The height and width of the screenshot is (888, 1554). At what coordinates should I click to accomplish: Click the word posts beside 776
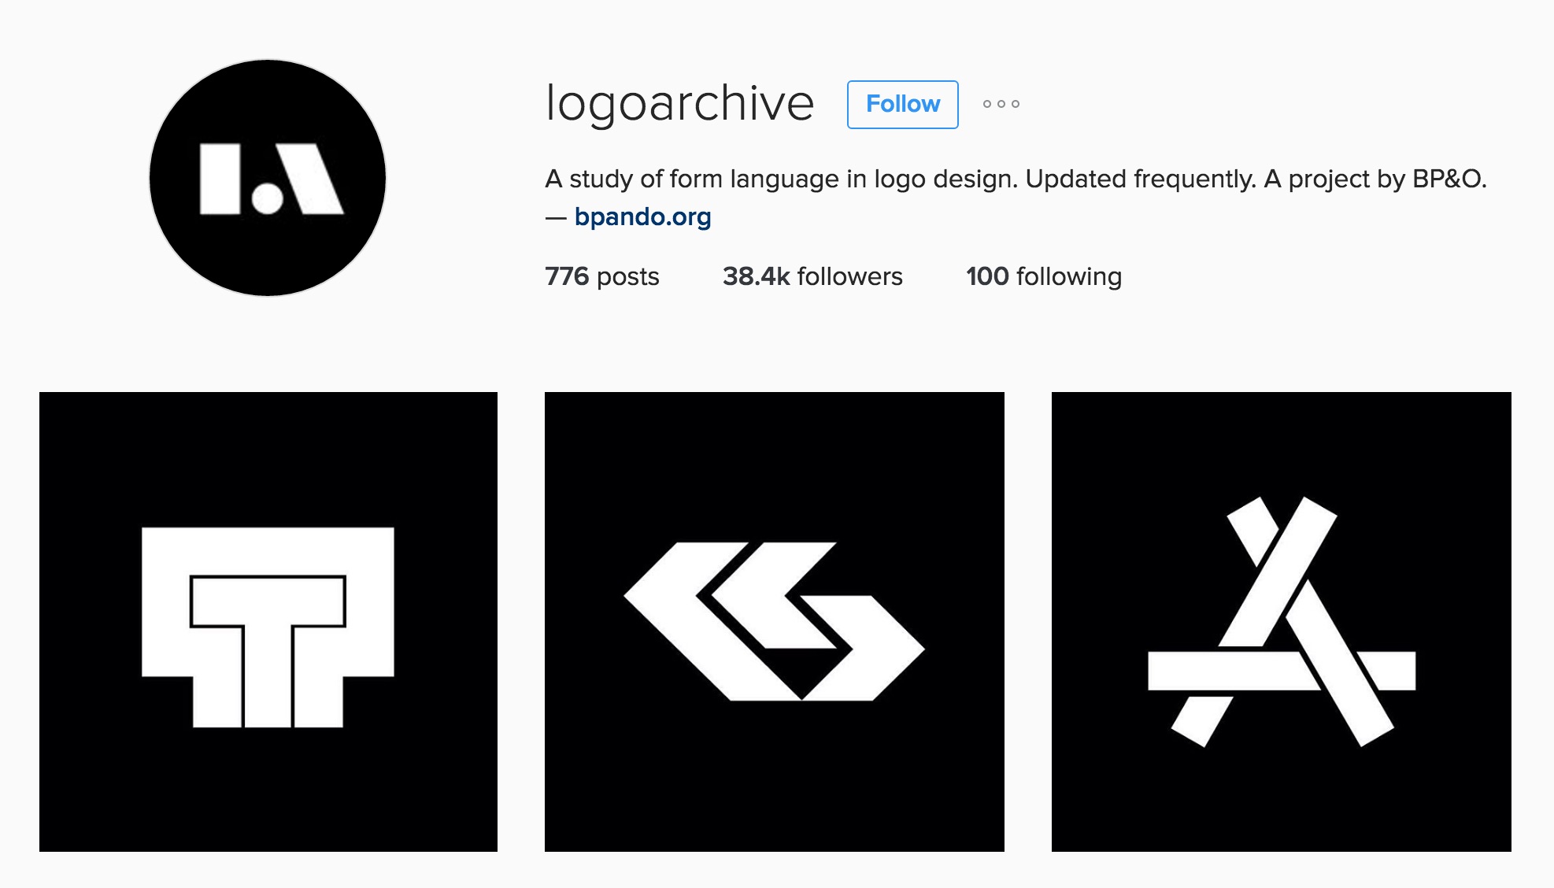coord(628,278)
